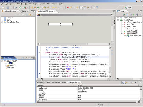
Task: Open the Source menu
Action: click(x=13, y=4)
